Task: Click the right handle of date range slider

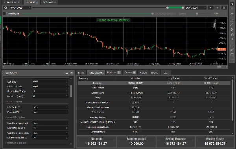Action: pyautogui.click(x=183, y=8)
